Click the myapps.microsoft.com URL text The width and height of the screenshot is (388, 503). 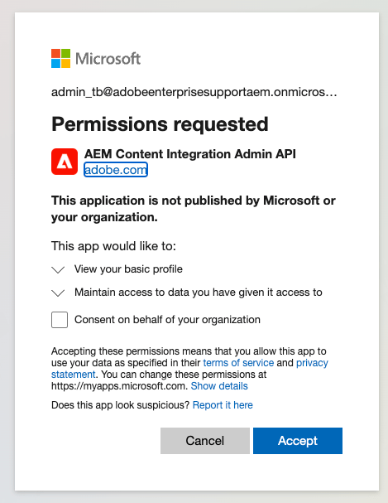click(119, 386)
